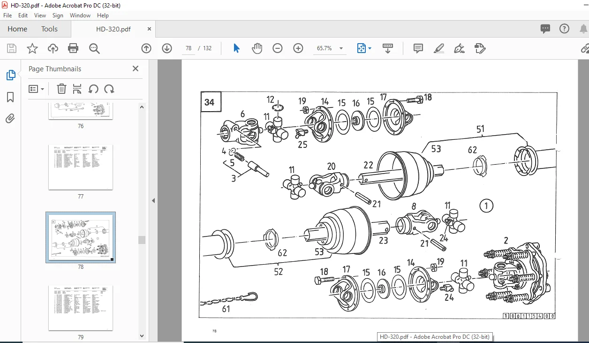Go to next page arrow
Image resolution: width=589 pixels, height=343 pixels.
tap(167, 48)
